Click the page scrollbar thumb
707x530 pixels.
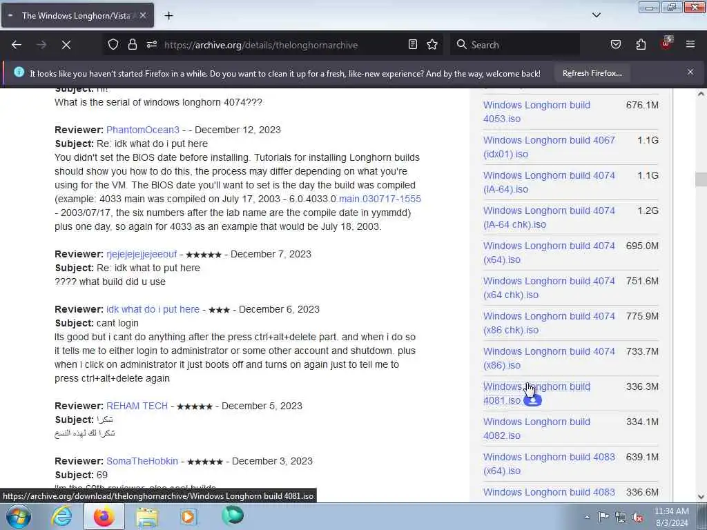click(x=701, y=179)
